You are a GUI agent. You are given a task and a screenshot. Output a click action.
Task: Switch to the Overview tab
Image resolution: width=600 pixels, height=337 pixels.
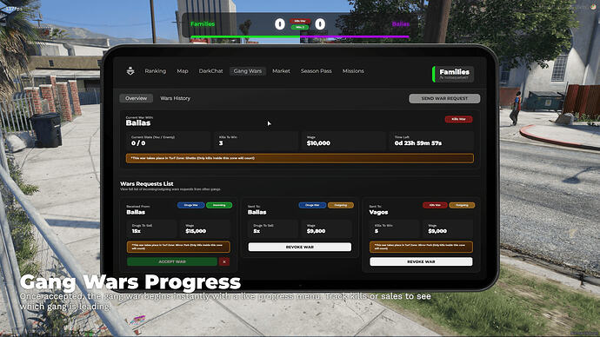pos(137,98)
